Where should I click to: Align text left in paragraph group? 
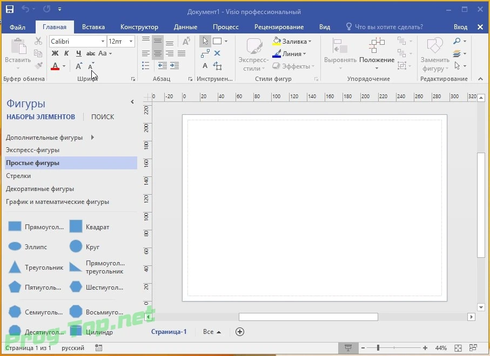point(146,53)
